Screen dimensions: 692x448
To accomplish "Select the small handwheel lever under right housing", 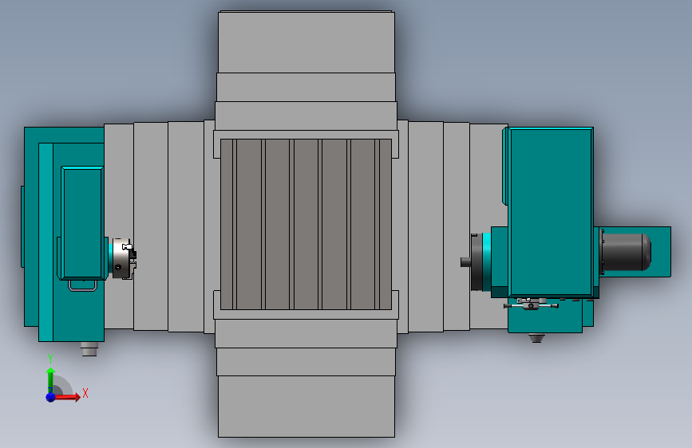I will click(532, 304).
